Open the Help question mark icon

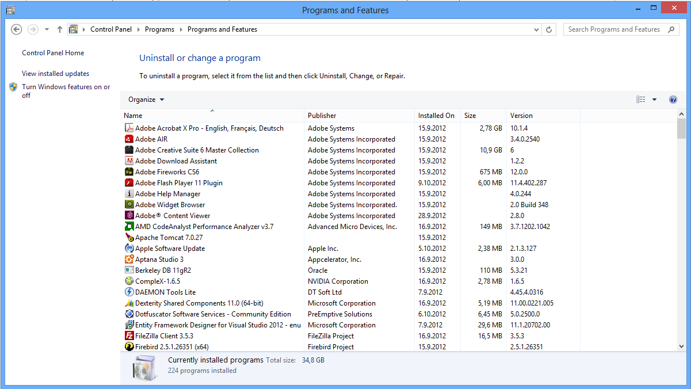[673, 100]
